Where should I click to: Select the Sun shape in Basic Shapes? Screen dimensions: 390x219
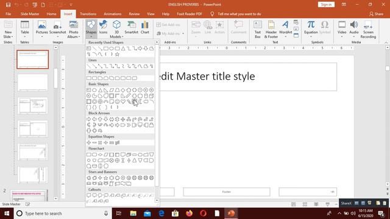135,102
